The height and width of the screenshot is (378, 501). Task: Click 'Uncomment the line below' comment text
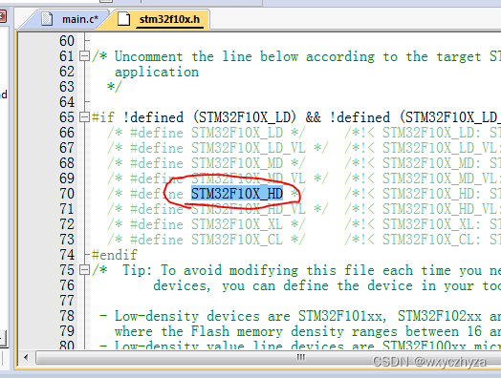207,56
